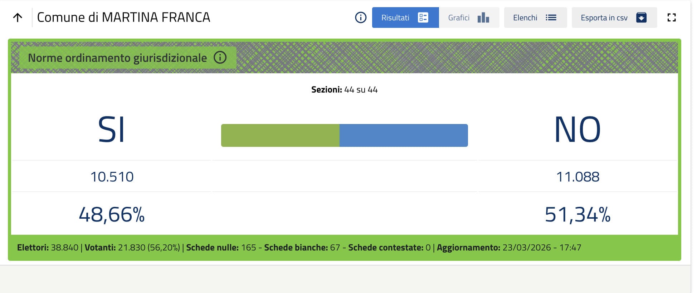This screenshot has height=293, width=697.
Task: Open info icon next to Risultati
Action: click(361, 18)
